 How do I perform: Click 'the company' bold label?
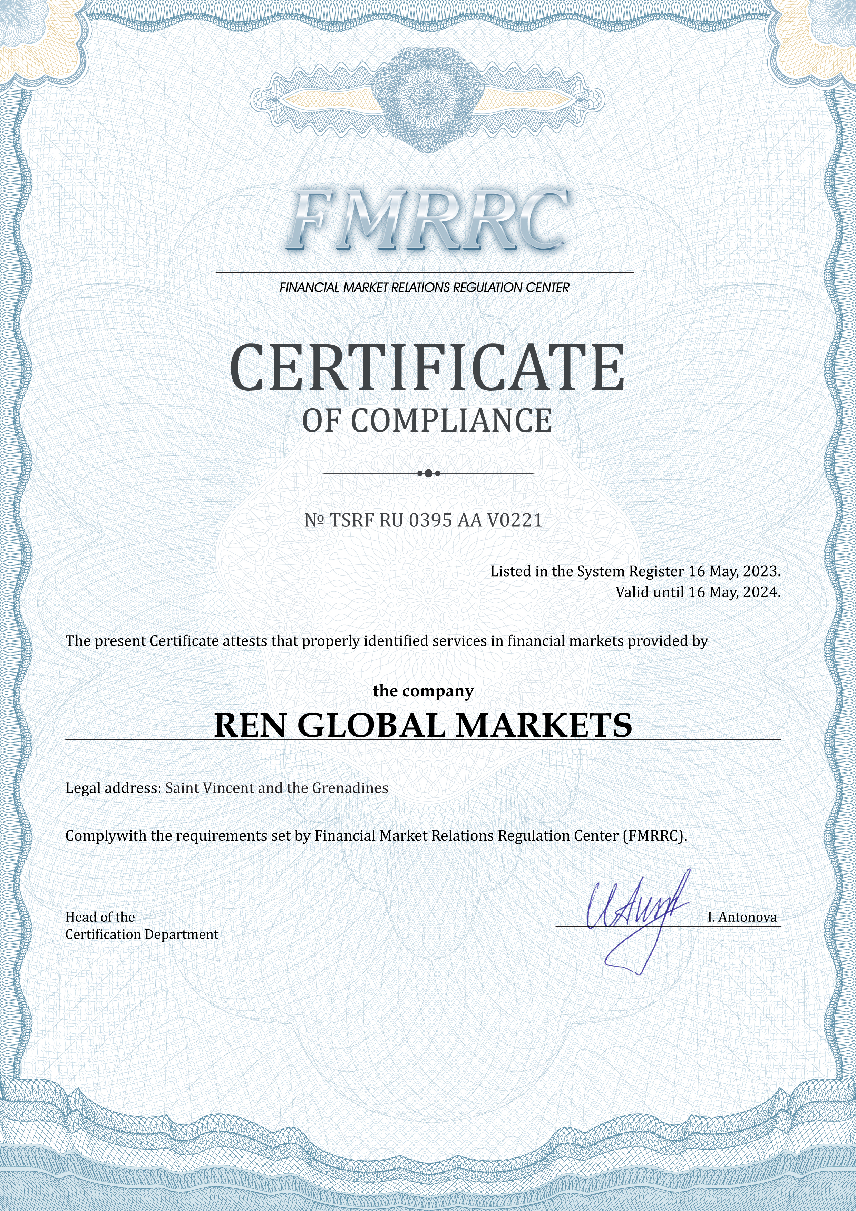point(423,691)
